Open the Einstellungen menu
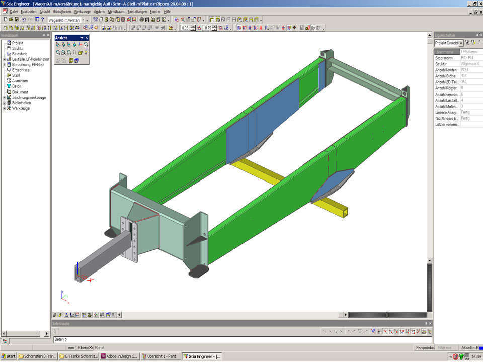 (x=137, y=11)
